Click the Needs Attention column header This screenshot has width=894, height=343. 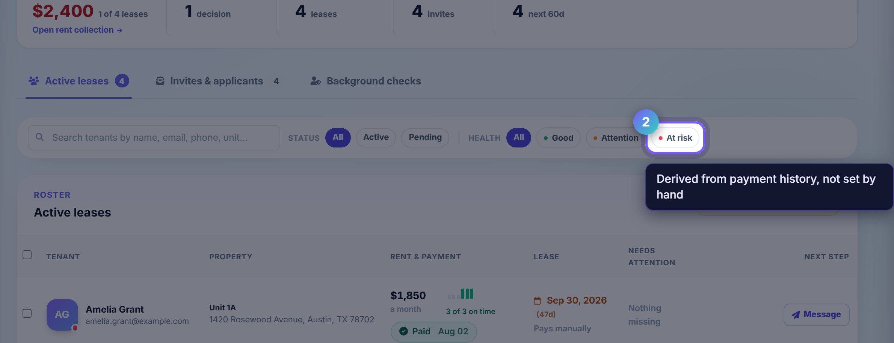[x=652, y=257]
